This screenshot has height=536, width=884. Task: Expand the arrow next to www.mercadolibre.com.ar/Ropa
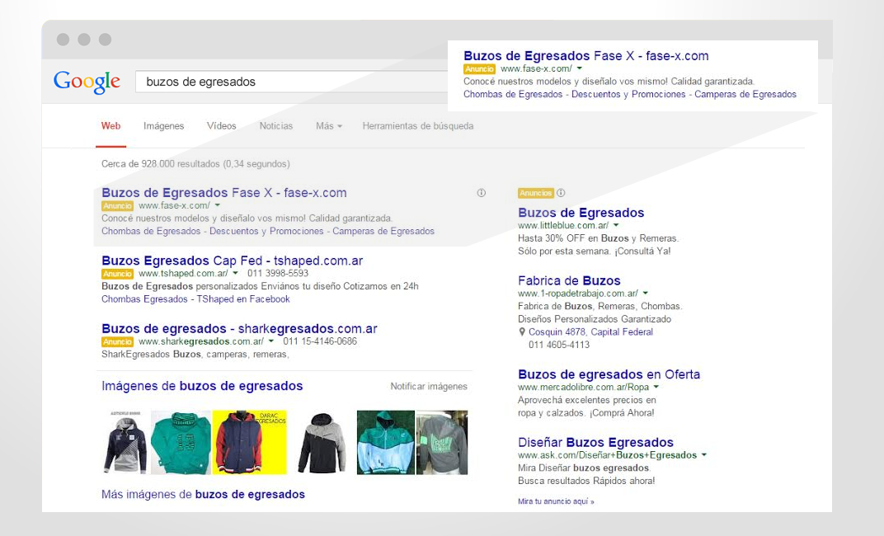coord(656,388)
